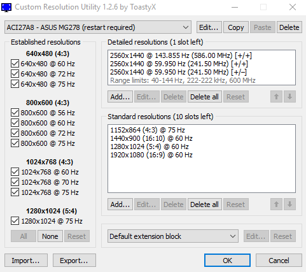The image size is (306, 272).
Task: Delete all standard resolutions
Action: click(x=205, y=204)
